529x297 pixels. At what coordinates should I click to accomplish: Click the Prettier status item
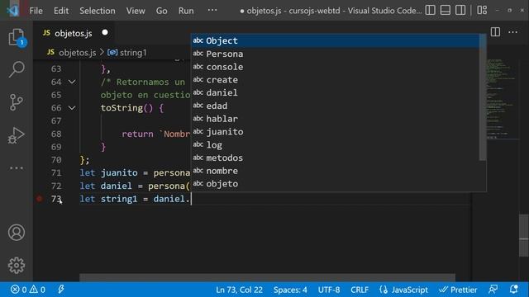pos(458,290)
